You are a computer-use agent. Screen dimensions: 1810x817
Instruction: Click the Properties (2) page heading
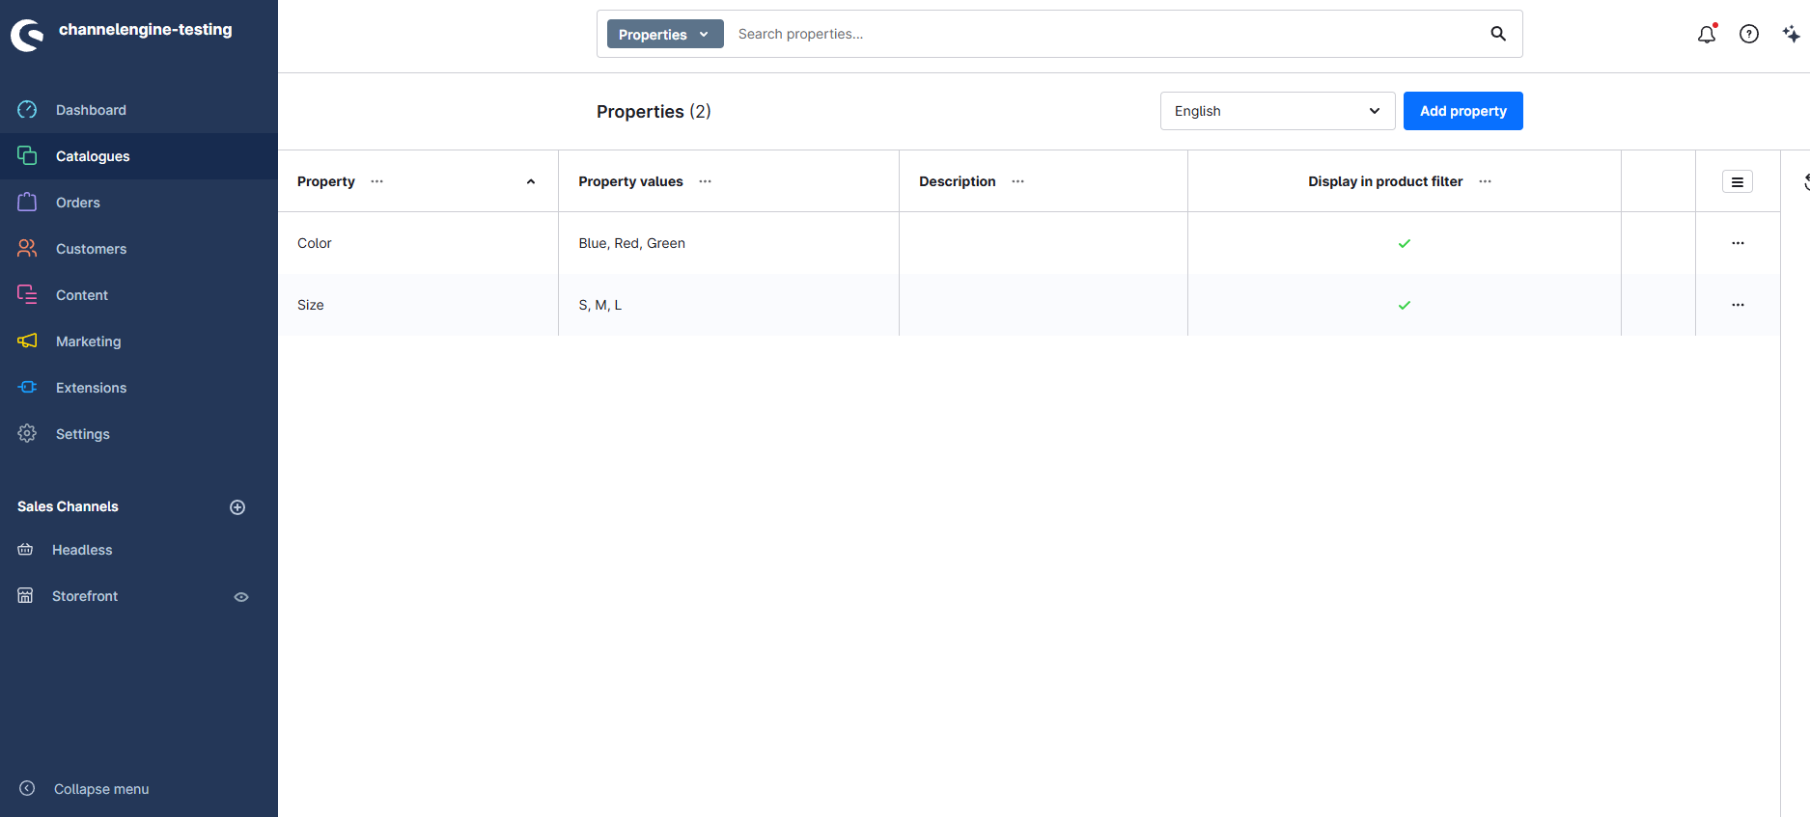click(654, 112)
